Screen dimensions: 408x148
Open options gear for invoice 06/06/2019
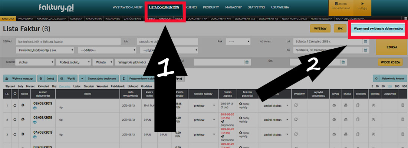click(x=23, y=106)
